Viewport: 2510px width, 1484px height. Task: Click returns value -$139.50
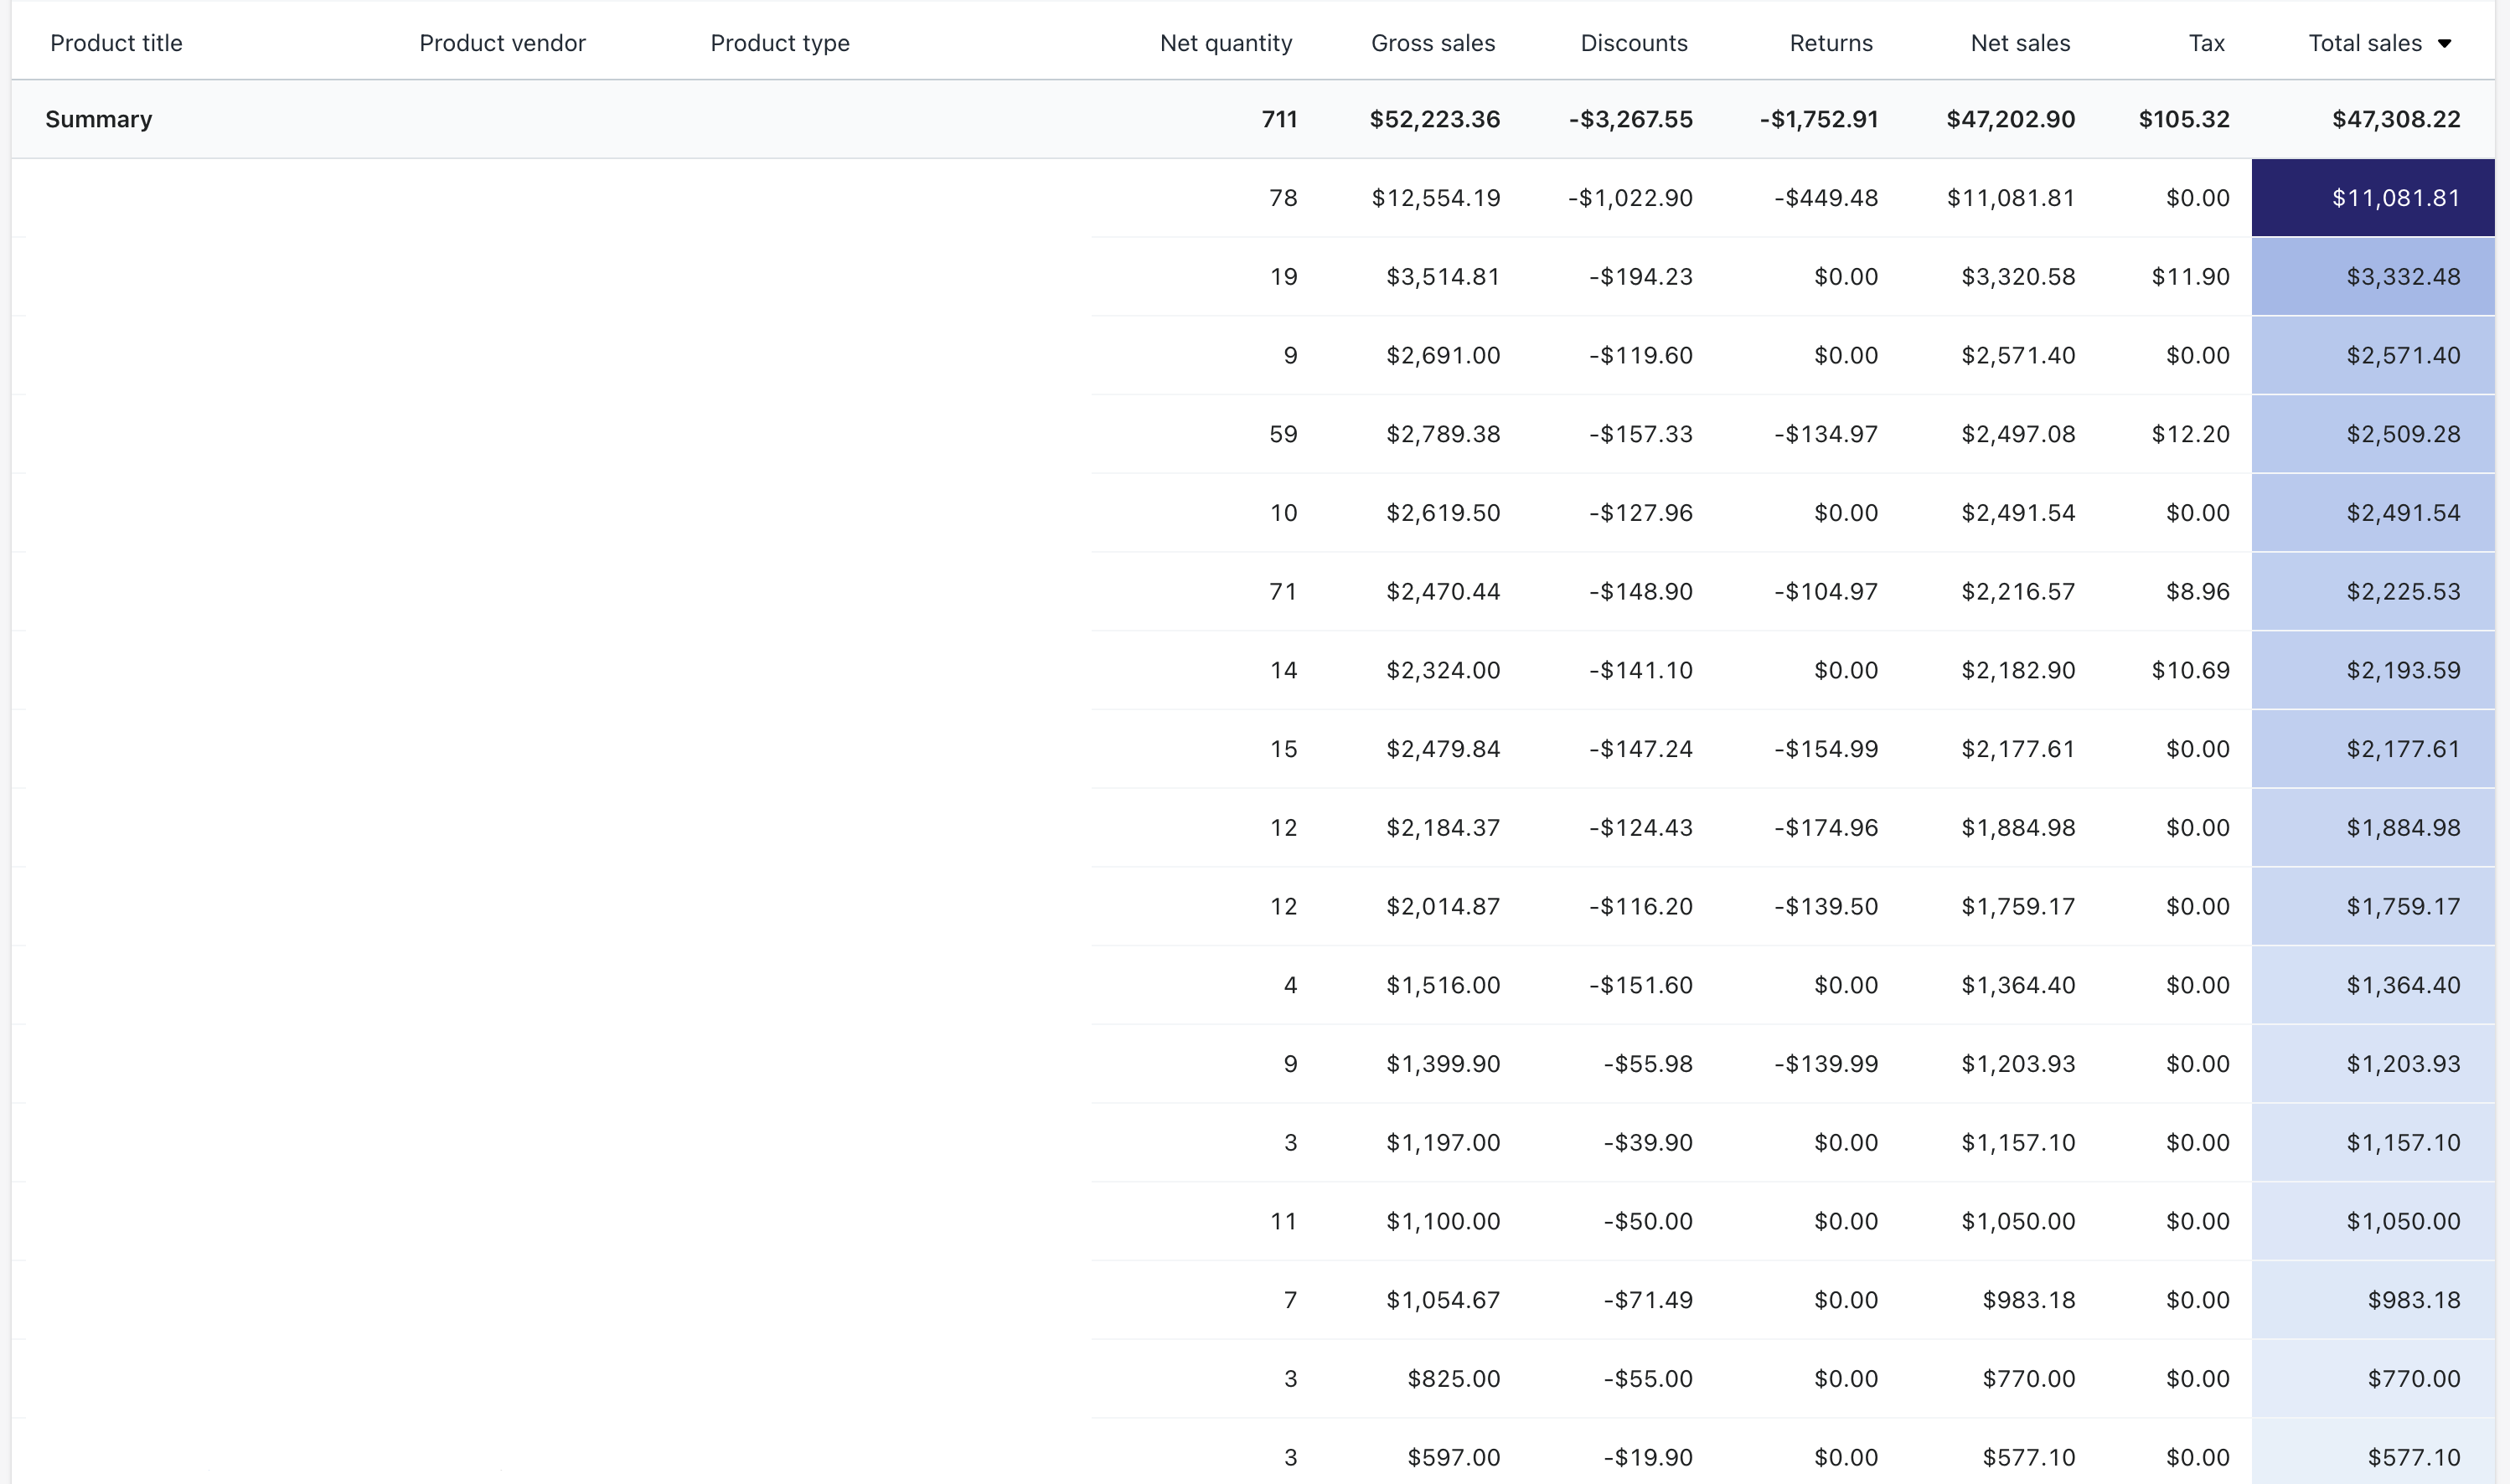click(x=1826, y=906)
